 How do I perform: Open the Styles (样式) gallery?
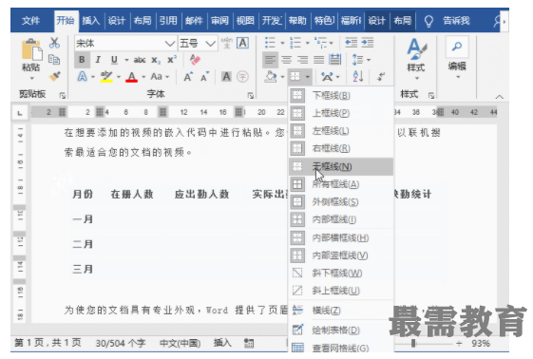[x=416, y=59]
